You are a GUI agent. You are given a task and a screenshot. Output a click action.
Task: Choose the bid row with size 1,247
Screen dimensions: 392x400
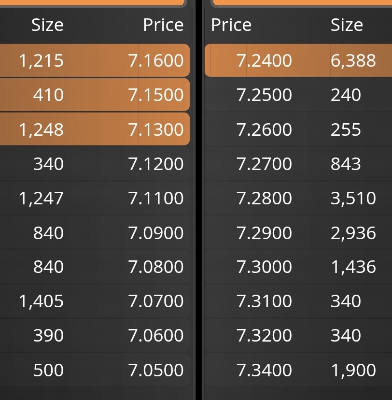coord(95,198)
